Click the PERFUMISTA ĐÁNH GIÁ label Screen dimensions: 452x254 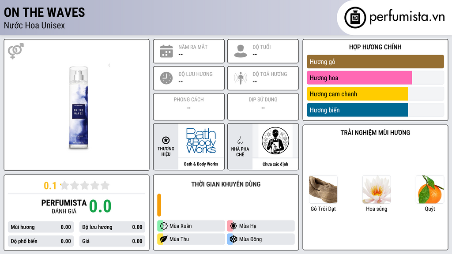coord(64,206)
